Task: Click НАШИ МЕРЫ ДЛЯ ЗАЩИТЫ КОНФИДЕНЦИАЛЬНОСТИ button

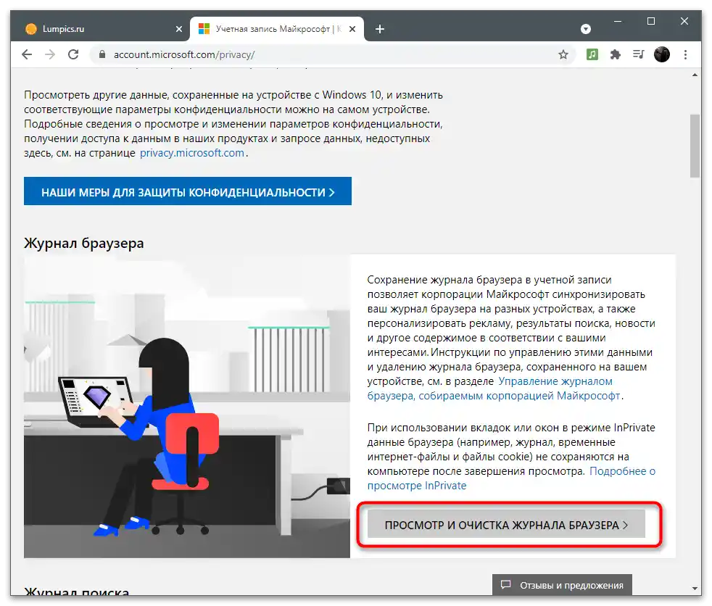Action: (x=188, y=191)
